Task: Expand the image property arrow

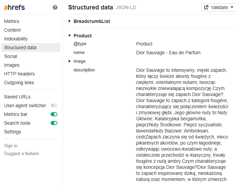Action: tap(70, 61)
